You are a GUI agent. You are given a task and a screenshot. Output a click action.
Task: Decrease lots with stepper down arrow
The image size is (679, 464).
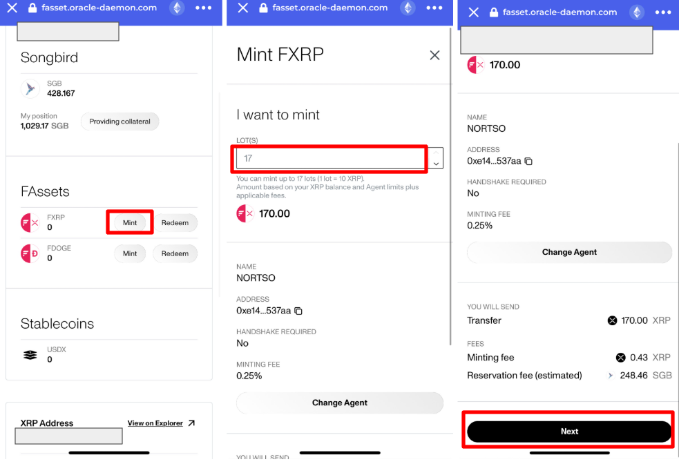[x=436, y=164]
